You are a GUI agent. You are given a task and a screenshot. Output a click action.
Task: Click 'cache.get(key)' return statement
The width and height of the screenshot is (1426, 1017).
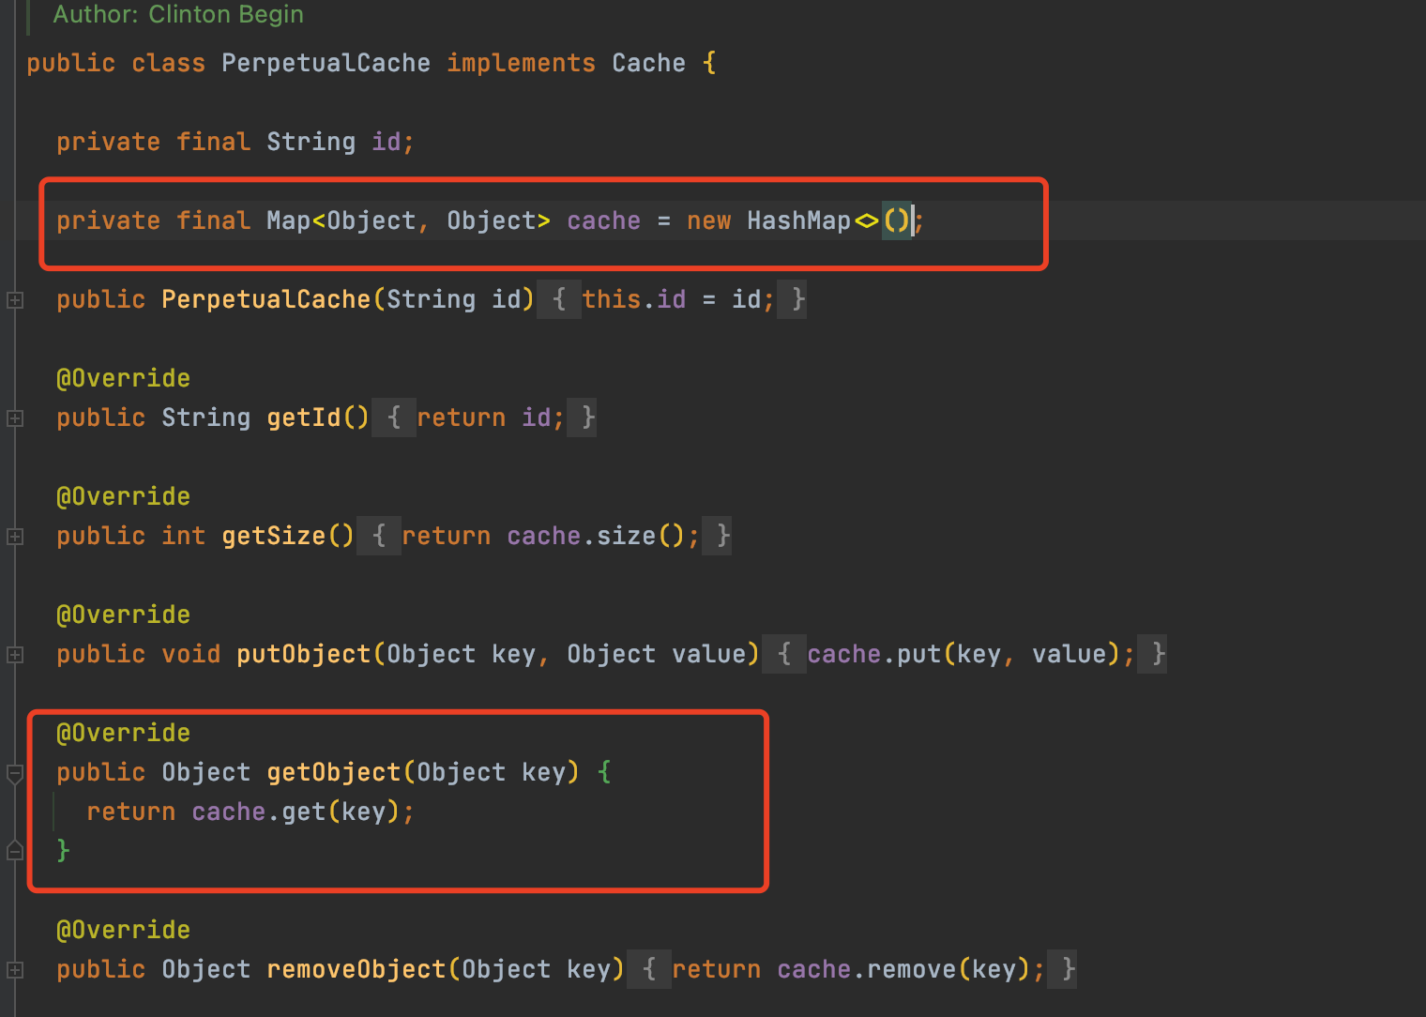click(x=250, y=812)
